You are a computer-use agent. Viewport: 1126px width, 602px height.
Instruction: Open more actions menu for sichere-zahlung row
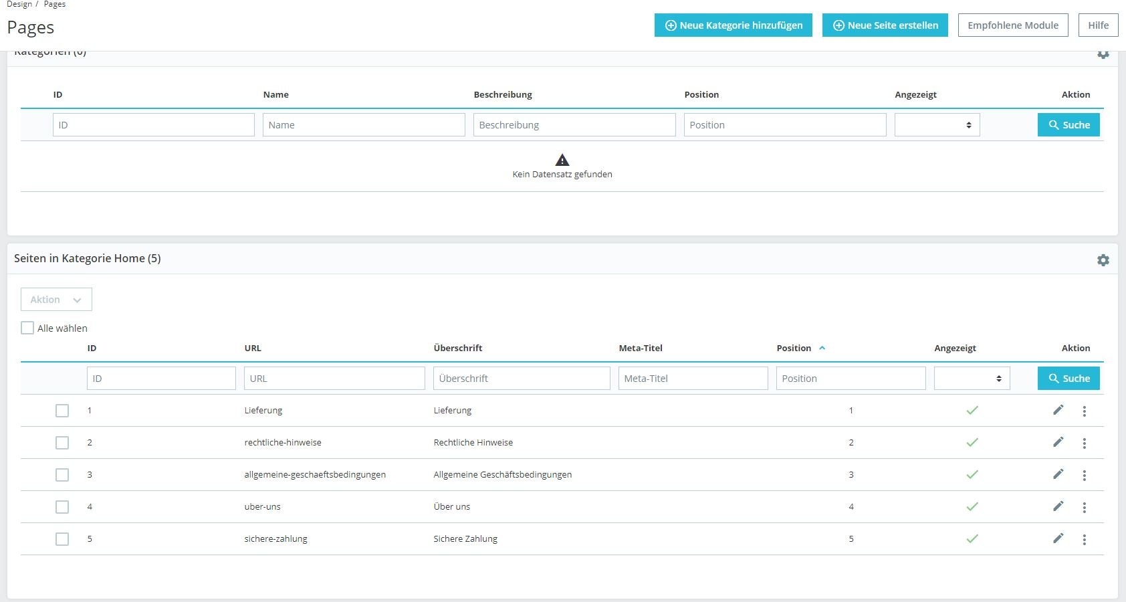1085,539
